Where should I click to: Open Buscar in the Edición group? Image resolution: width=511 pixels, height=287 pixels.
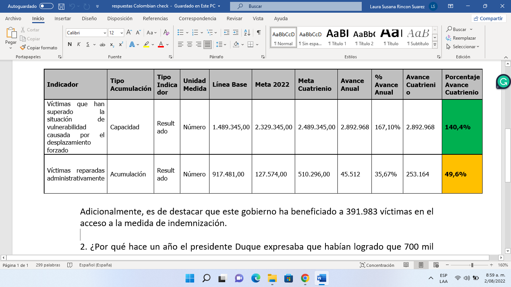[x=459, y=29]
